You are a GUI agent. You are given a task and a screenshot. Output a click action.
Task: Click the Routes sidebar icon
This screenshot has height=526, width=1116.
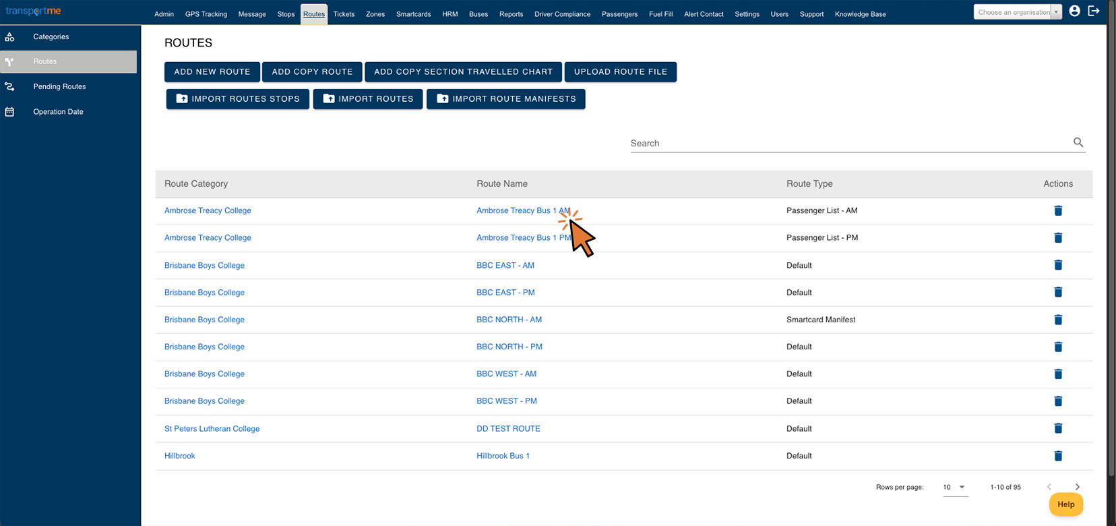click(9, 61)
